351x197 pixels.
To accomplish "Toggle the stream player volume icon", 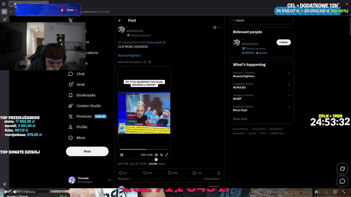I will tap(15, 192).
